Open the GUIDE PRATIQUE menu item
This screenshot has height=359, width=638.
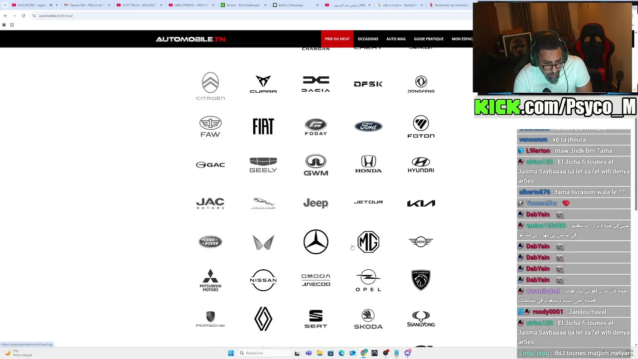429,39
